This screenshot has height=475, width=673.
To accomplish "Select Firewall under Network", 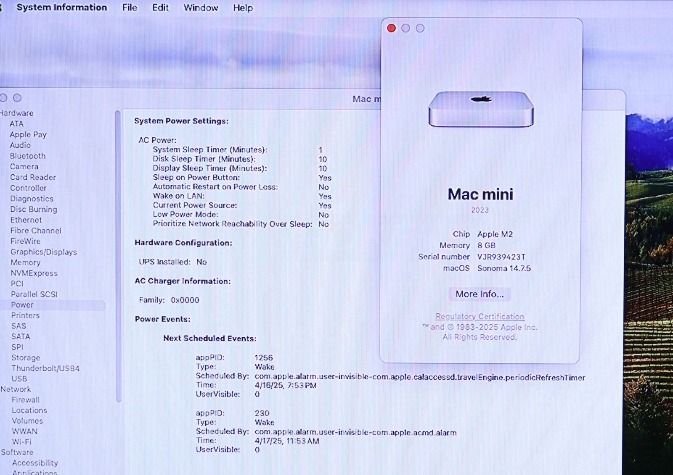I will pos(26,400).
